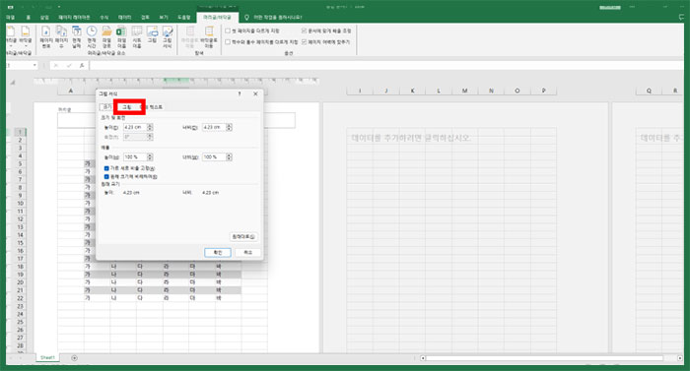Click the Cancel button in dialog
Screen dimensions: 690x371
(x=247, y=252)
